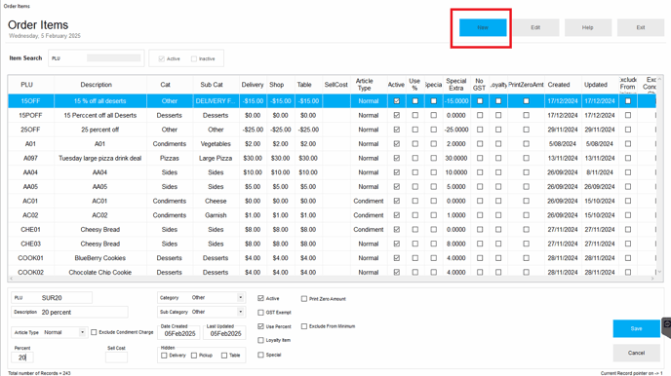This screenshot has height=376, width=671.
Task: Click the New button
Action: 483,27
